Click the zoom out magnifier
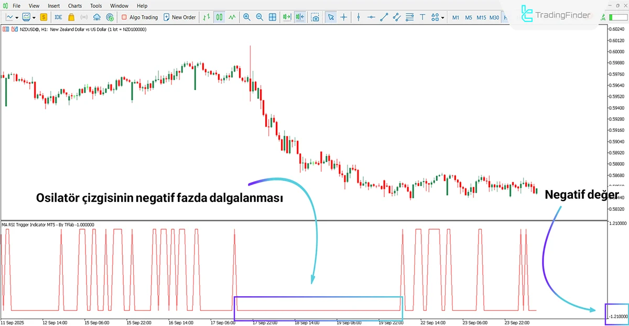The width and height of the screenshot is (629, 326). tap(259, 17)
